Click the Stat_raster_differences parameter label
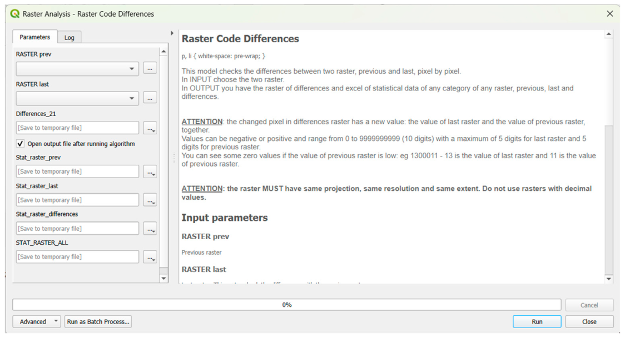625x338 pixels. (47, 214)
